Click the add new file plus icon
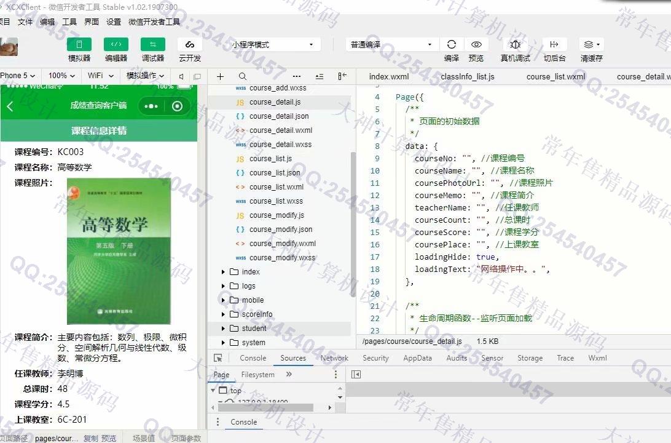 221,77
